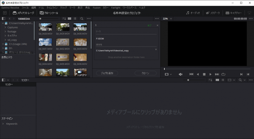This screenshot has height=139, width=254.
Task: Open the Capture panel
Action: click(233, 13)
